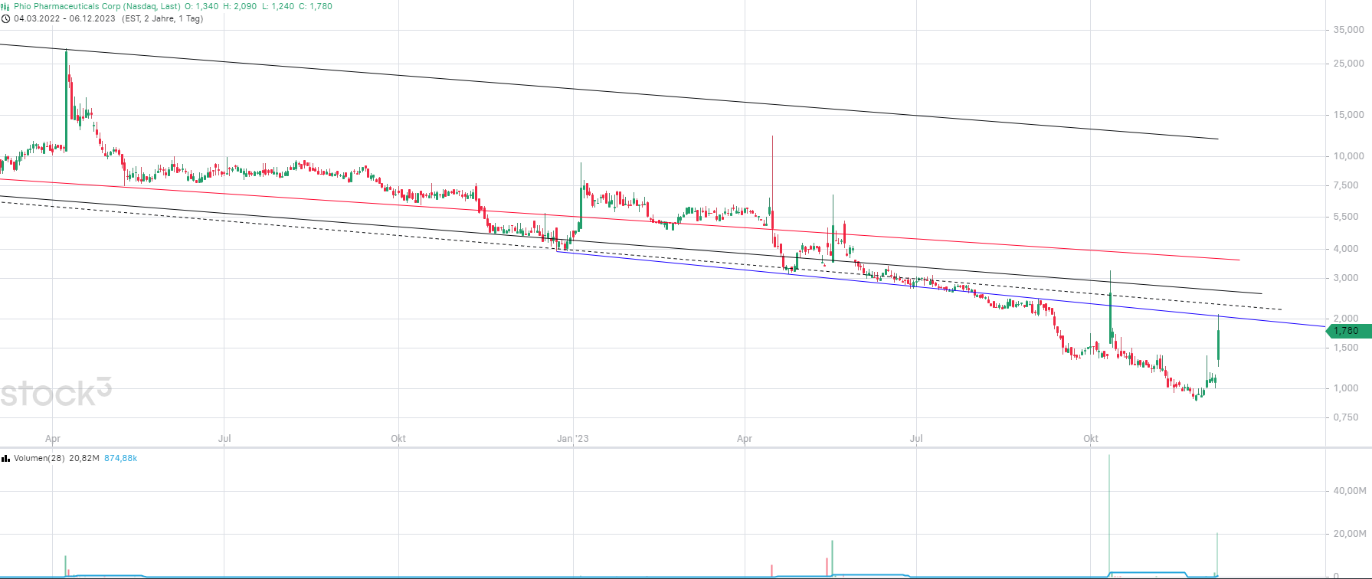This screenshot has width=1372, height=579.
Task: Click the 20,00M volume axis label
Action: (x=1350, y=533)
